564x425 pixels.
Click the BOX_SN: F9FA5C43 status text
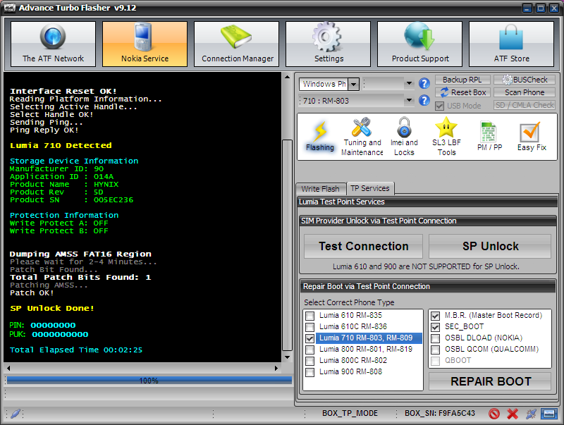point(439,414)
